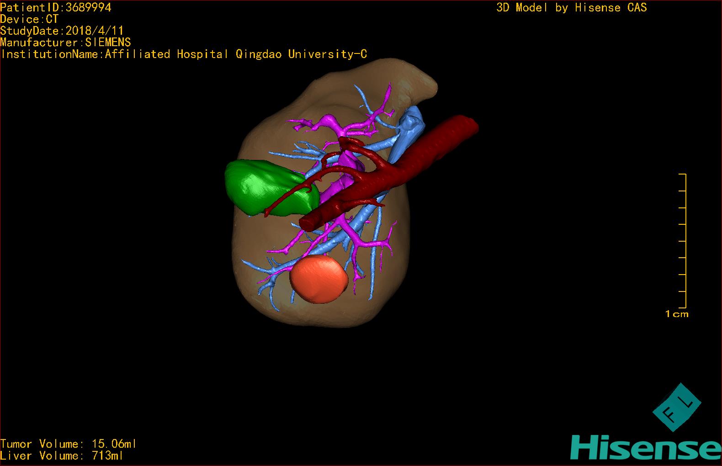Click the InstitutionName Affiliated Hospital Qingdao line
722x466 pixels.
coord(184,54)
